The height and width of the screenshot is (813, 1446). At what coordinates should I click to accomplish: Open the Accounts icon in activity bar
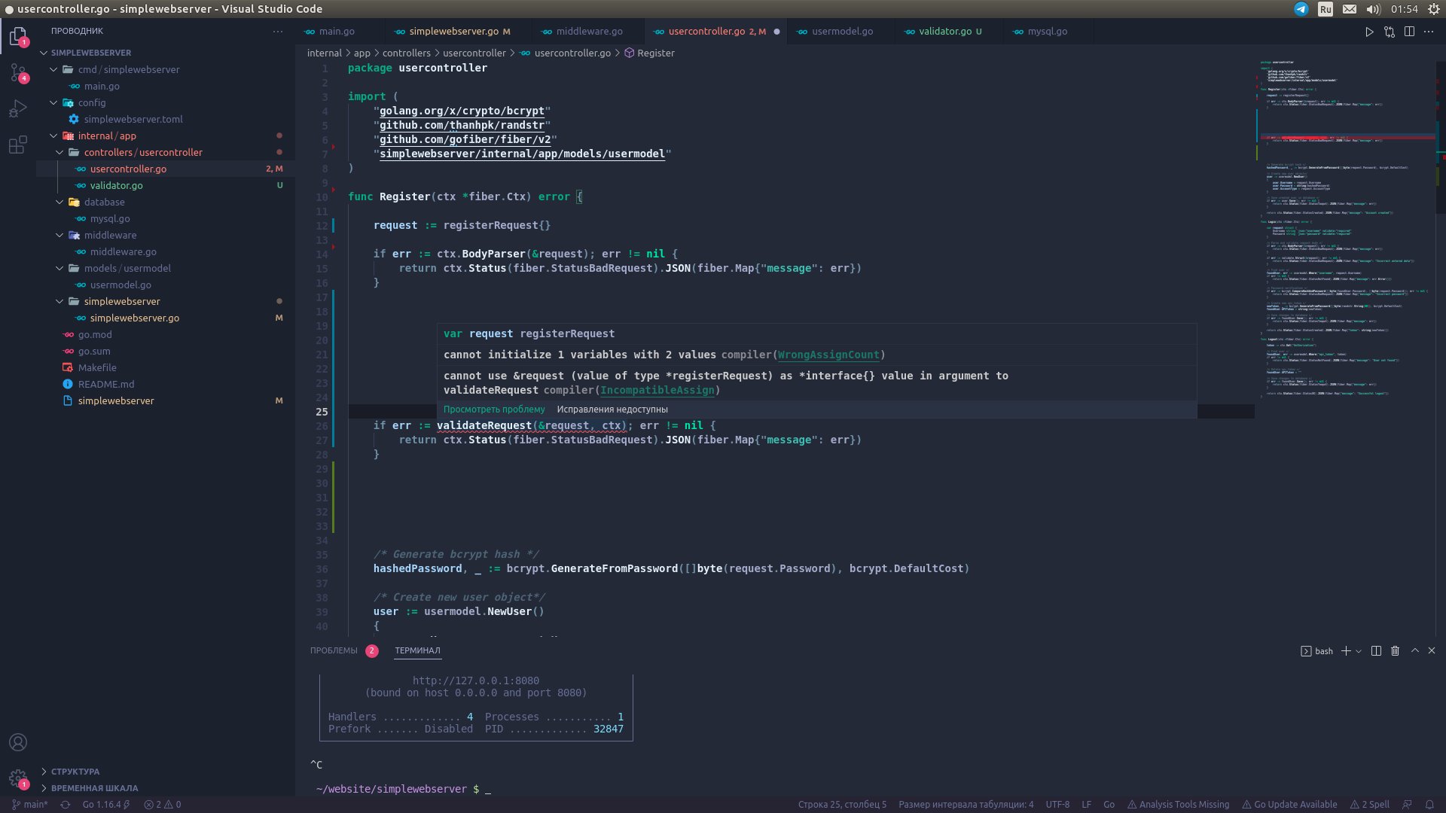(18, 742)
